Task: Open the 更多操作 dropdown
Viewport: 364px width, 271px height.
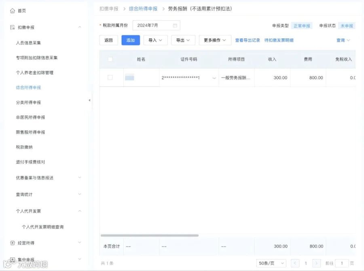Action: coord(215,40)
